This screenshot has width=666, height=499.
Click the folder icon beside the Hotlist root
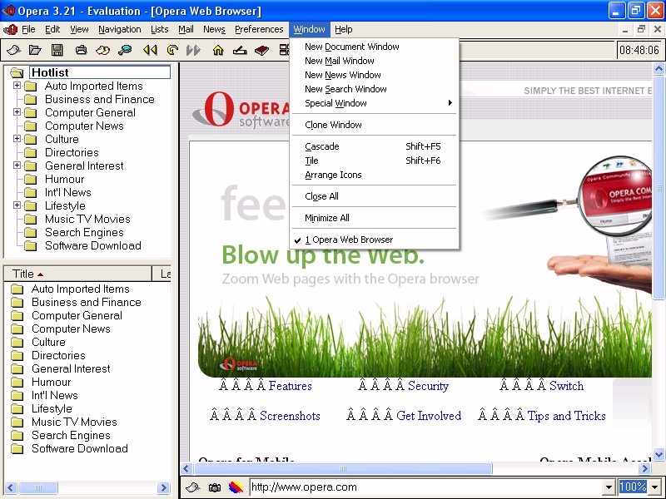click(x=17, y=72)
